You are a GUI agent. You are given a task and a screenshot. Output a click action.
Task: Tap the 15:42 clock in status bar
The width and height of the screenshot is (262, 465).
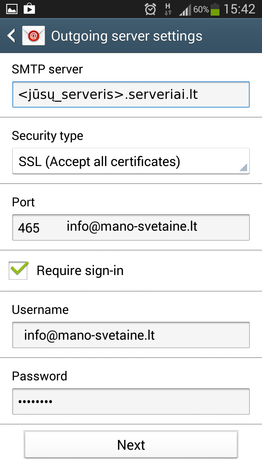tap(239, 9)
